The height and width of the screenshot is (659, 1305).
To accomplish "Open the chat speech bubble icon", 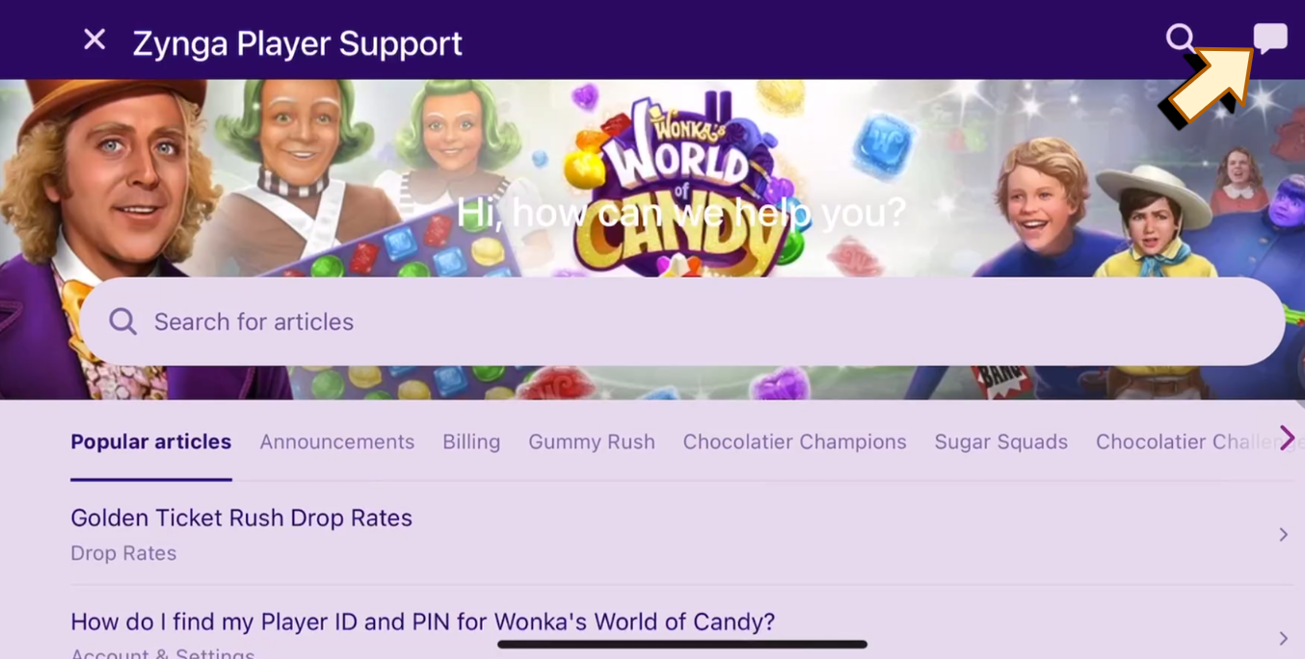I will pyautogui.click(x=1270, y=39).
